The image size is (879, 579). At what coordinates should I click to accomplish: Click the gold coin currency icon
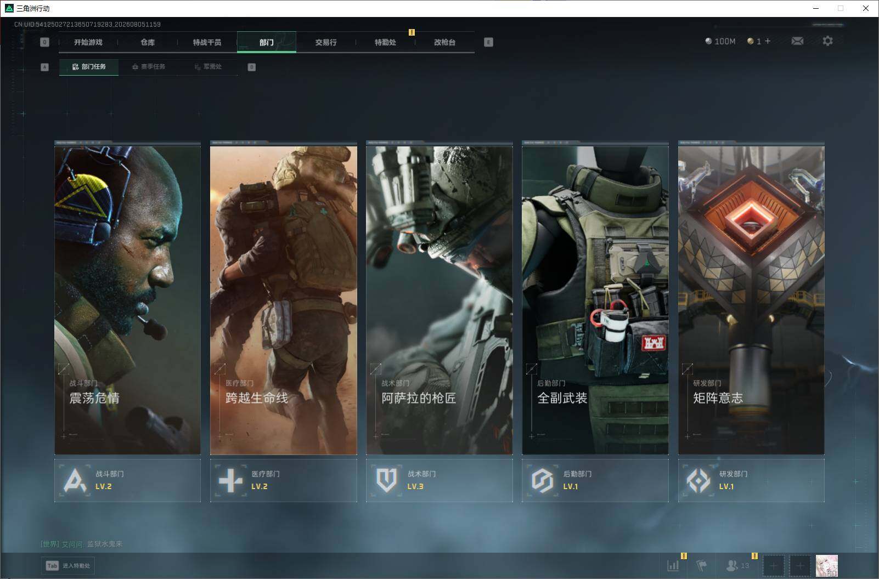point(750,41)
